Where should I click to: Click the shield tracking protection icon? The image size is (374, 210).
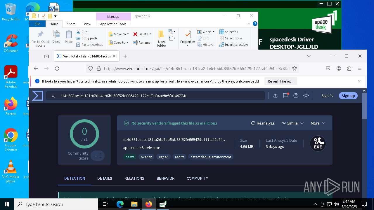(x=91, y=68)
